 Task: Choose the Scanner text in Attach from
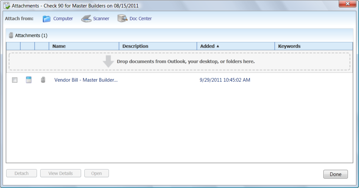click(101, 19)
